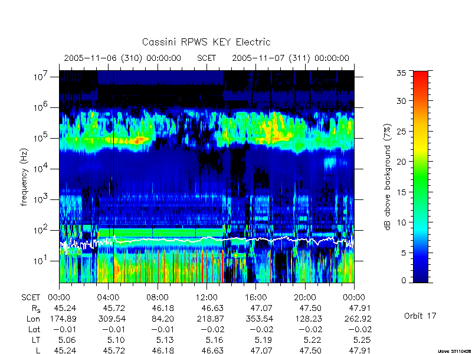Screen dimensions: 472x354
Task: Click the end date '2005-11-07 (311) 00:00:00'
Action: pyautogui.click(x=290, y=58)
